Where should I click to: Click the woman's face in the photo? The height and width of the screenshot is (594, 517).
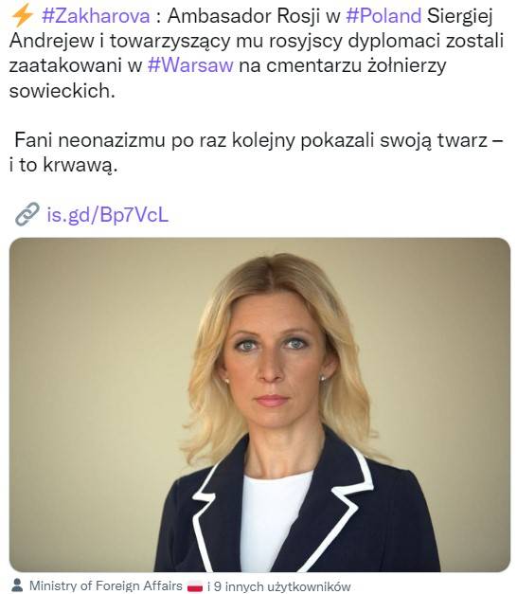(x=273, y=368)
